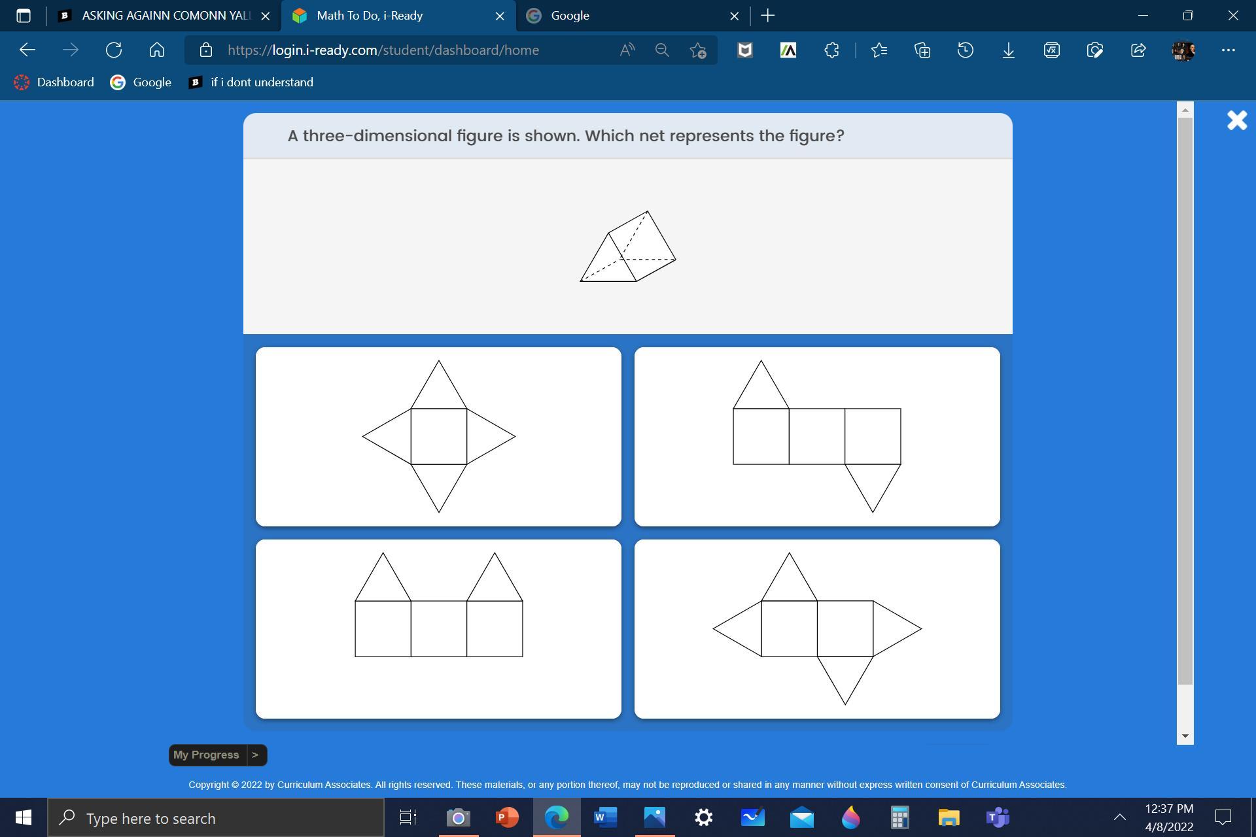Click the browser refresh icon
This screenshot has width=1256, height=837.
point(114,50)
